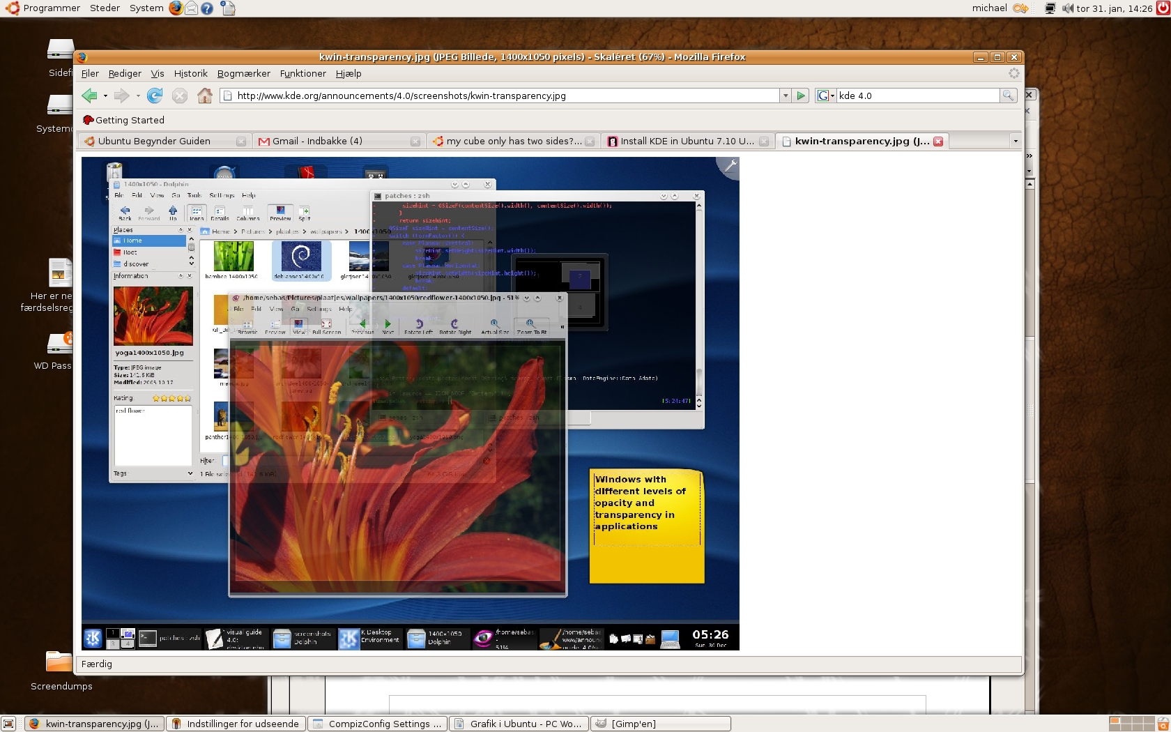Click the reload page icon
1171x732 pixels.
(155, 96)
